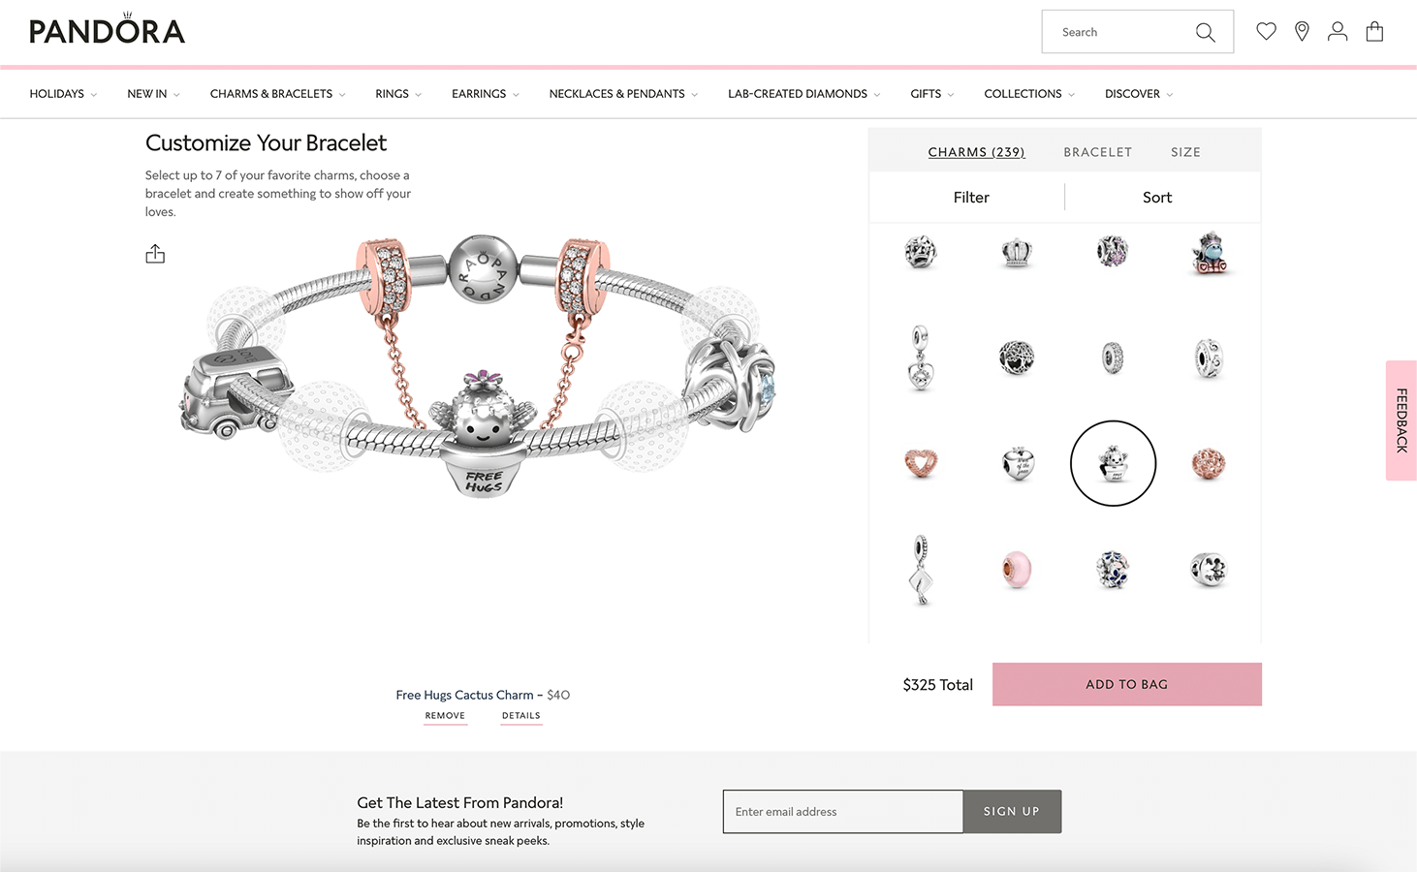Open the wishlist heart icon
1417x872 pixels.
1266,31
